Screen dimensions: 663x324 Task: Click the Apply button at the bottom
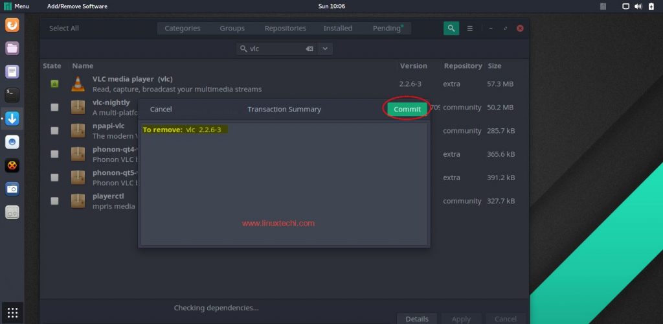461,319
